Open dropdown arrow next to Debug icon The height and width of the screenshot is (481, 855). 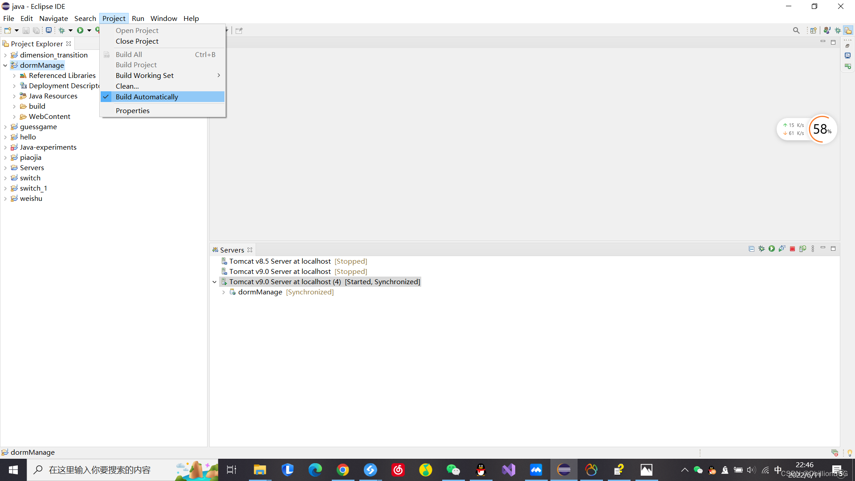[x=70, y=30]
